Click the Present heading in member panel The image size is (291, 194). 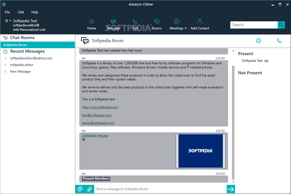tap(246, 54)
